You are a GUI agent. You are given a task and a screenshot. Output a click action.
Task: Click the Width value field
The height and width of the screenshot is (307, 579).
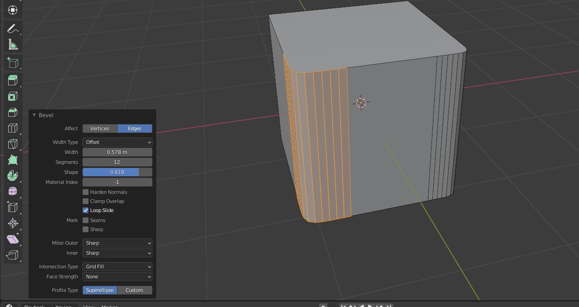point(117,152)
